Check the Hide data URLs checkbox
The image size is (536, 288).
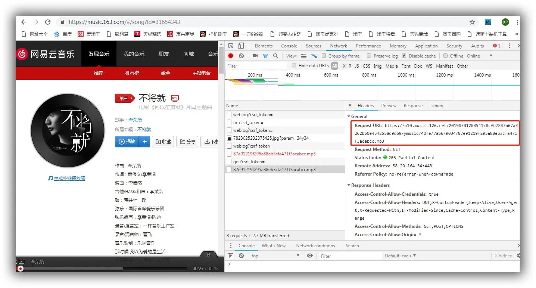point(294,65)
